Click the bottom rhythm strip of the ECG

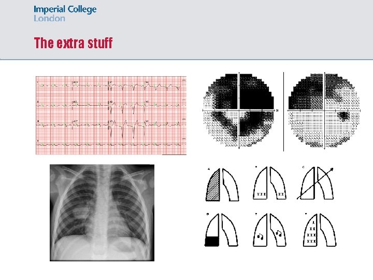[x=111, y=144]
